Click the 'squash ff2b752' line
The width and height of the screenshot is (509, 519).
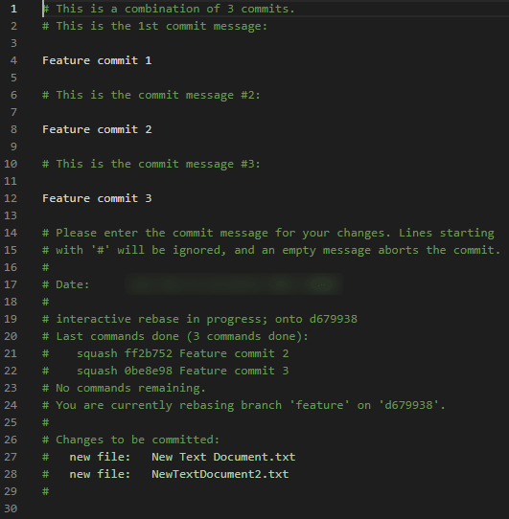point(166,353)
